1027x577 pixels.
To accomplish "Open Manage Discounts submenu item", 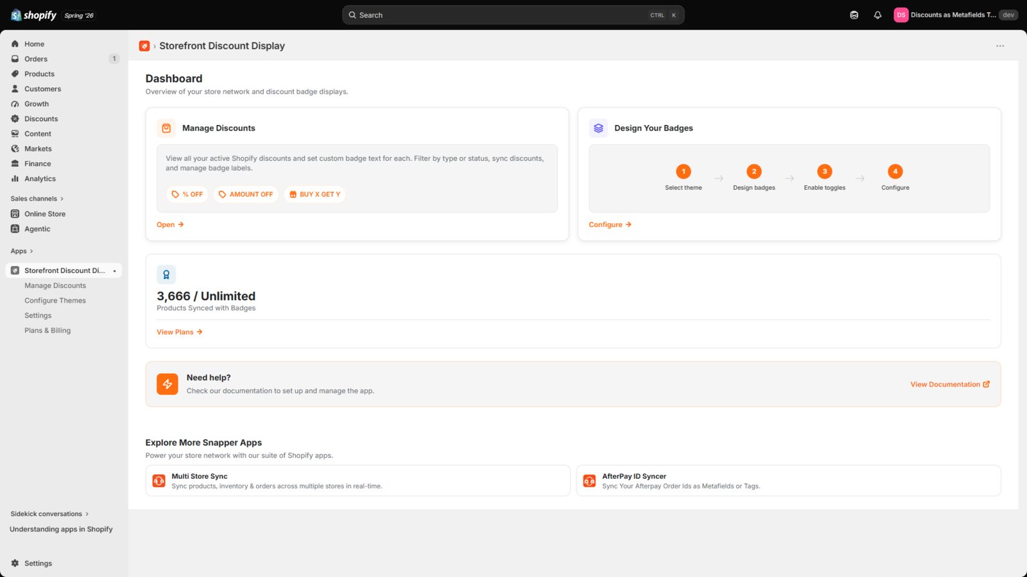I will coord(55,286).
